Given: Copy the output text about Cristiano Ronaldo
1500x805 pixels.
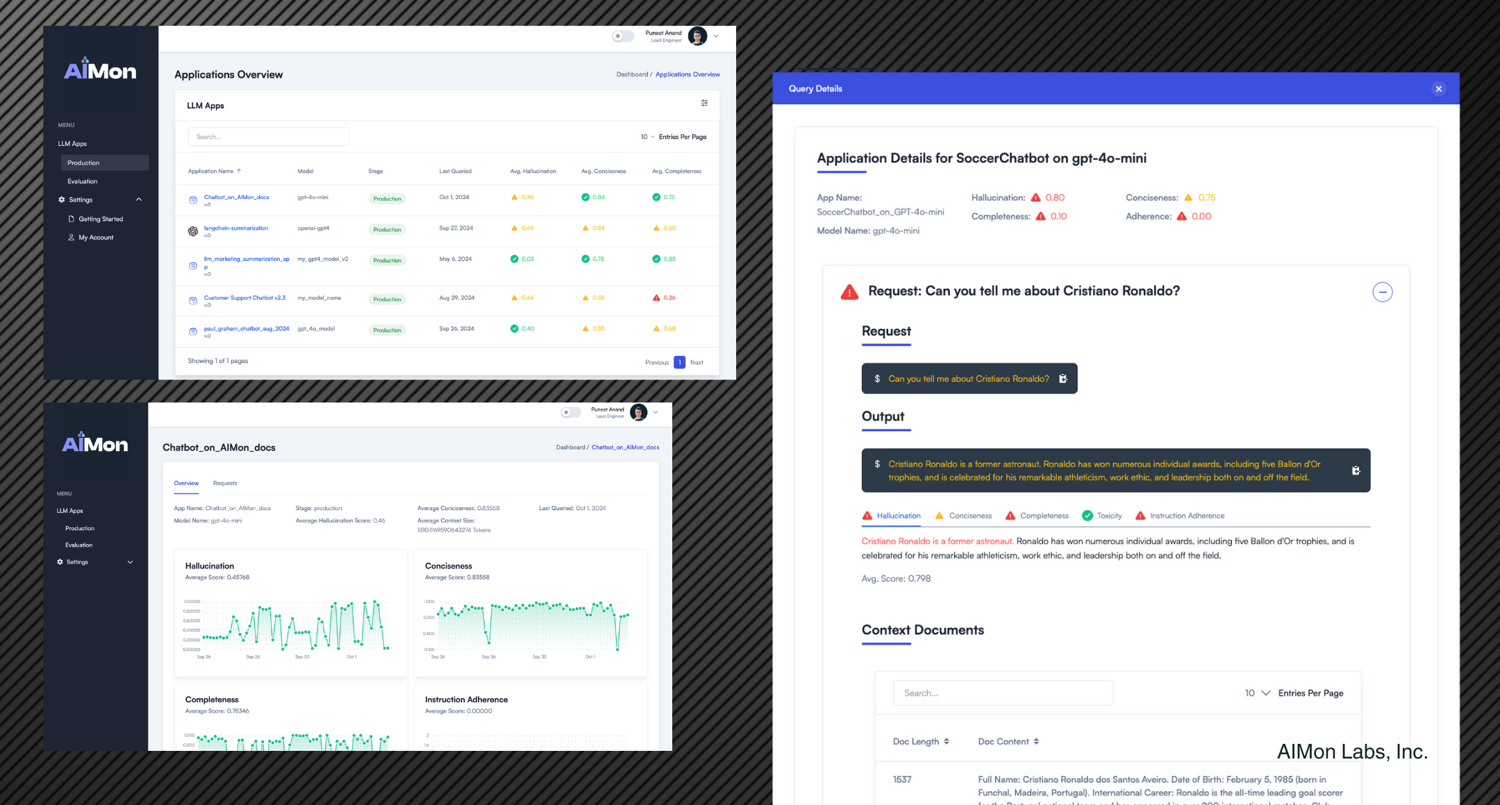Looking at the screenshot, I should click(x=1356, y=470).
